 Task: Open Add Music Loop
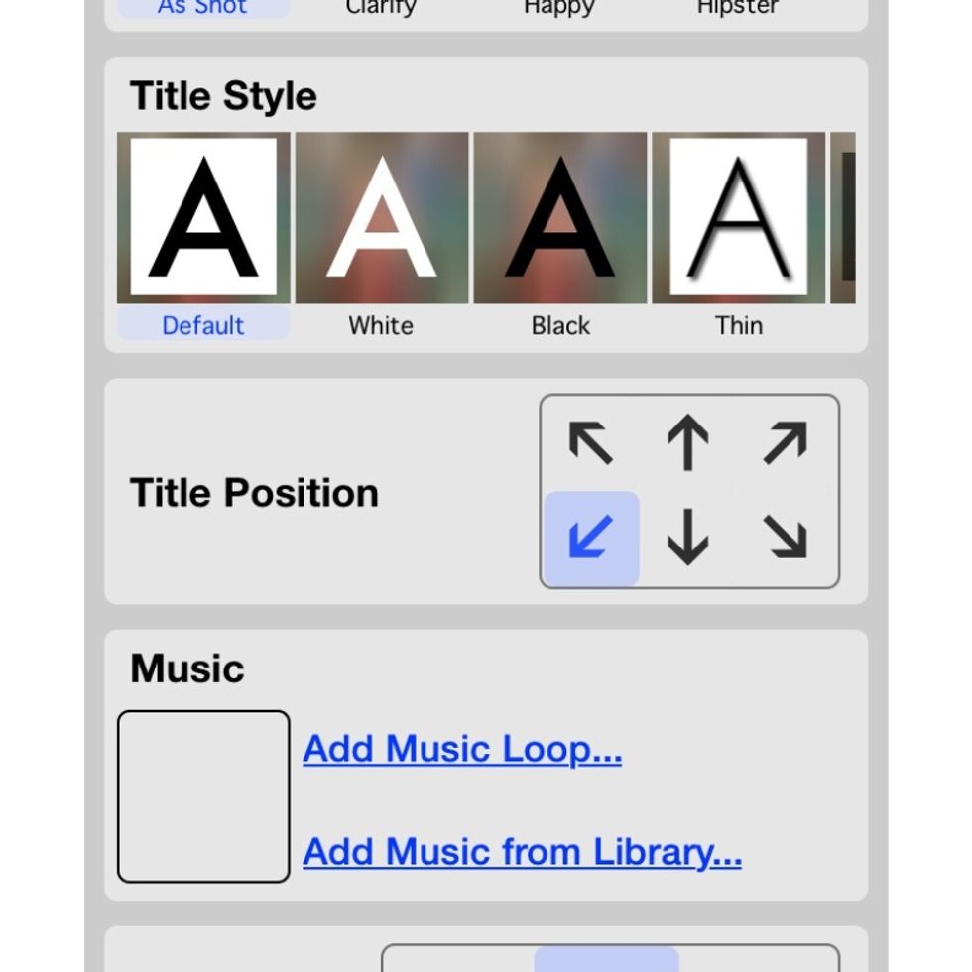pyautogui.click(x=462, y=750)
